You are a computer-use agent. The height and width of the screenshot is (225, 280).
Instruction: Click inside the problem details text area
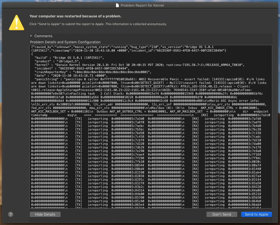pyautogui.click(x=151, y=127)
